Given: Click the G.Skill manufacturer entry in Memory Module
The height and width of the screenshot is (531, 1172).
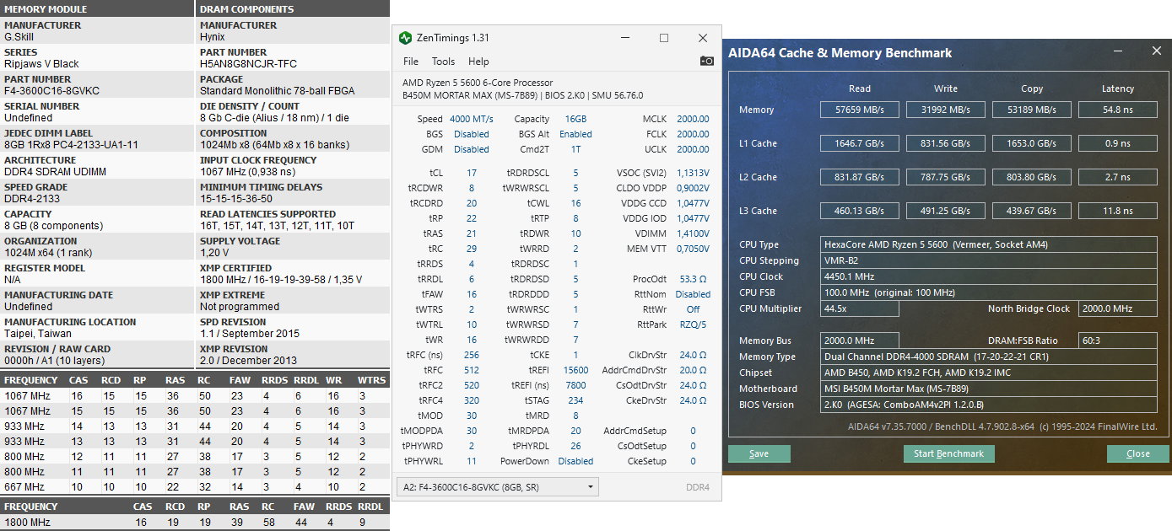Looking at the screenshot, I should pyautogui.click(x=19, y=37).
